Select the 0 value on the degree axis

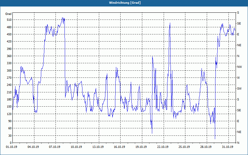tap(11, 143)
